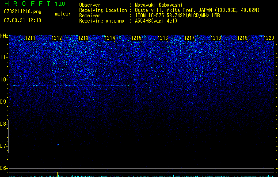Click the 1214 time marker
The width and height of the screenshot is (278, 177).
click(110, 38)
